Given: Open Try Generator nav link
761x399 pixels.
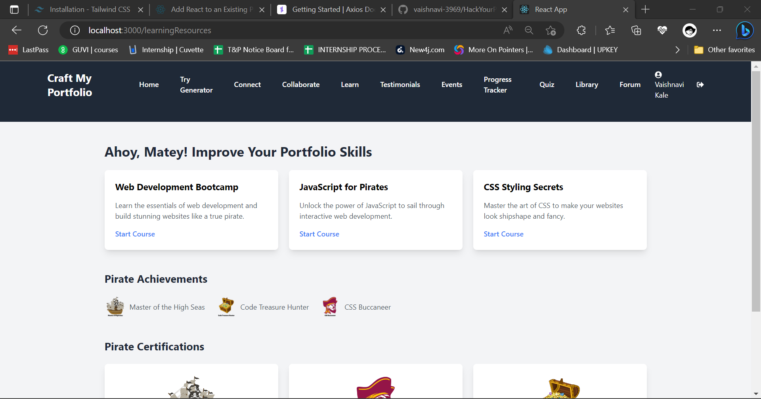Looking at the screenshot, I should point(196,85).
